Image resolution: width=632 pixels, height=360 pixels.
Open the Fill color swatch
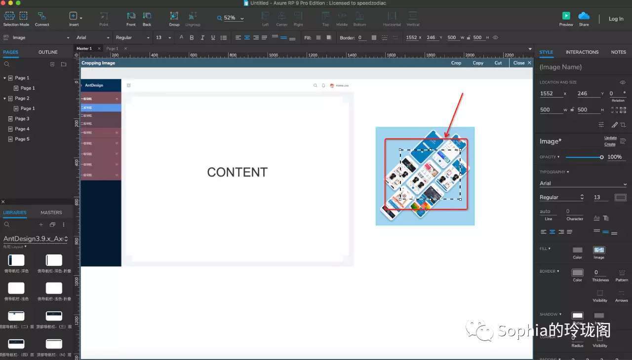(x=577, y=250)
